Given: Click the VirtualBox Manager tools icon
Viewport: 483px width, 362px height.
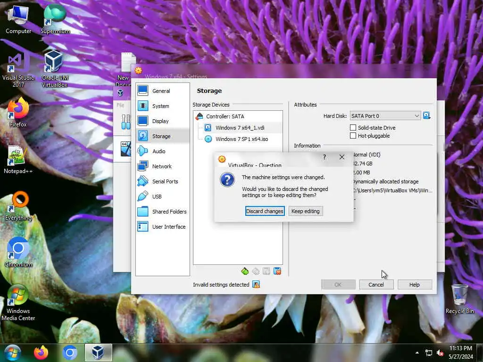Looking at the screenshot, I should [x=125, y=122].
